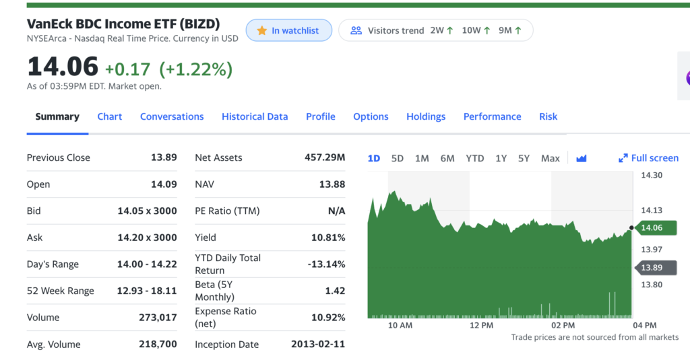Select the 5D chart range
690x364 pixels.
click(x=398, y=158)
